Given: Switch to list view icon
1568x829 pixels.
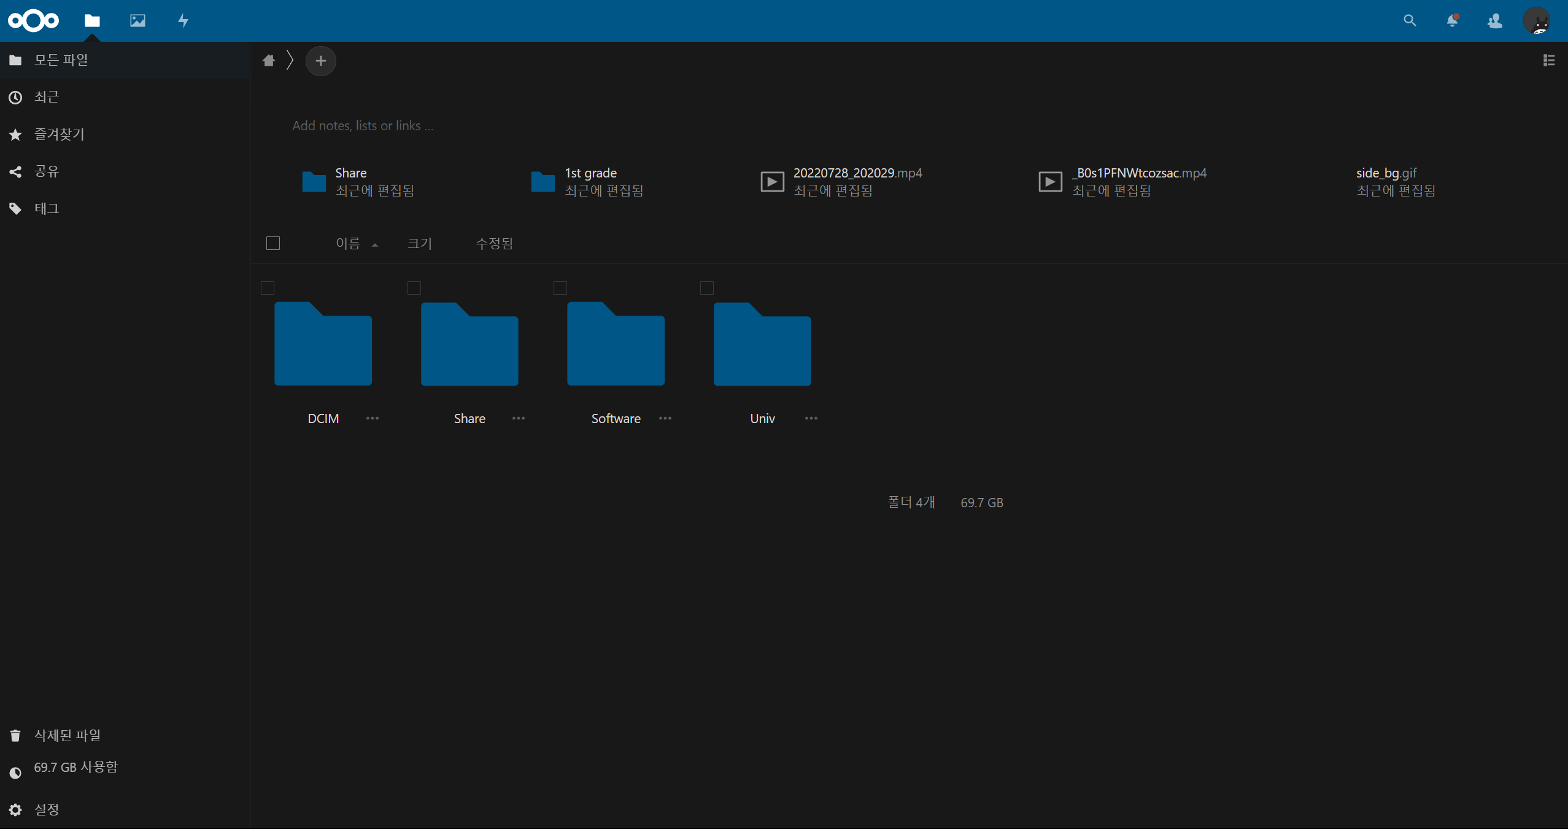Looking at the screenshot, I should click(x=1548, y=61).
